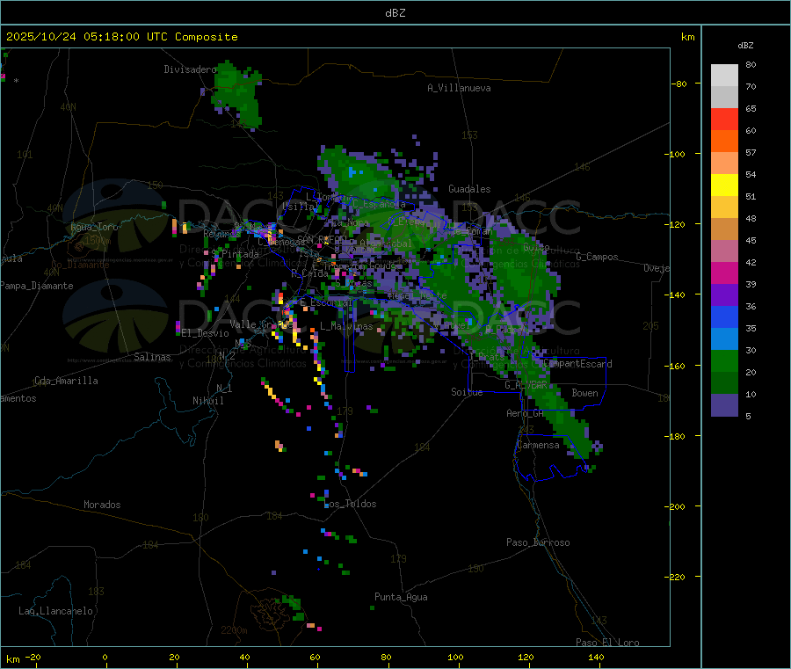791x669 pixels.
Task: Click the Soitue map label
Action: point(467,392)
